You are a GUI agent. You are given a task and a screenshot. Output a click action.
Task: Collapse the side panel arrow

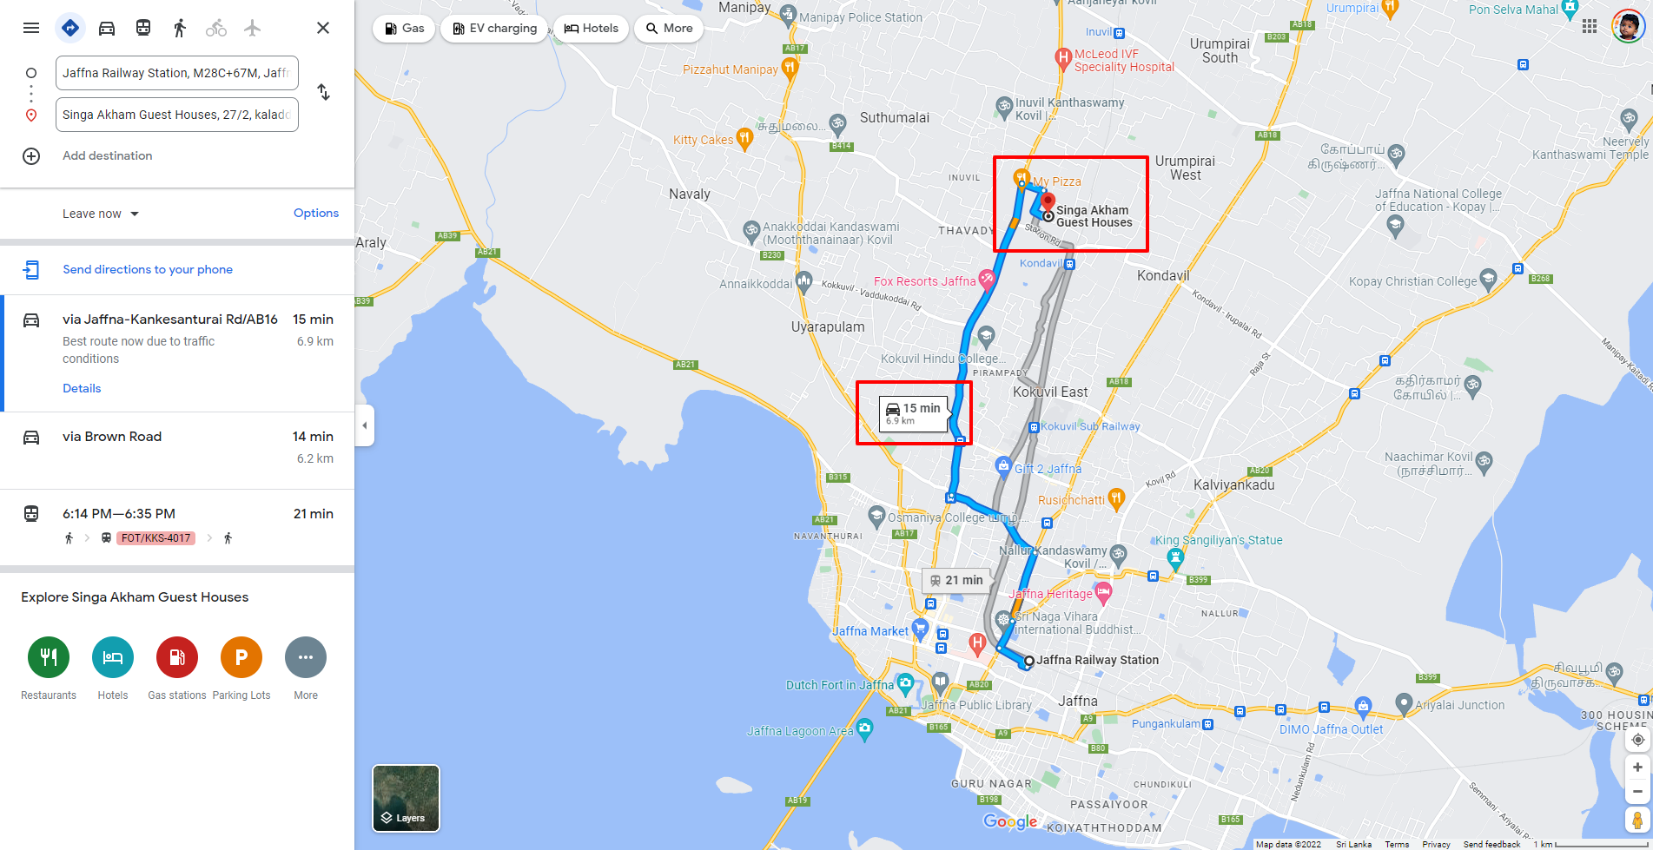point(365,425)
